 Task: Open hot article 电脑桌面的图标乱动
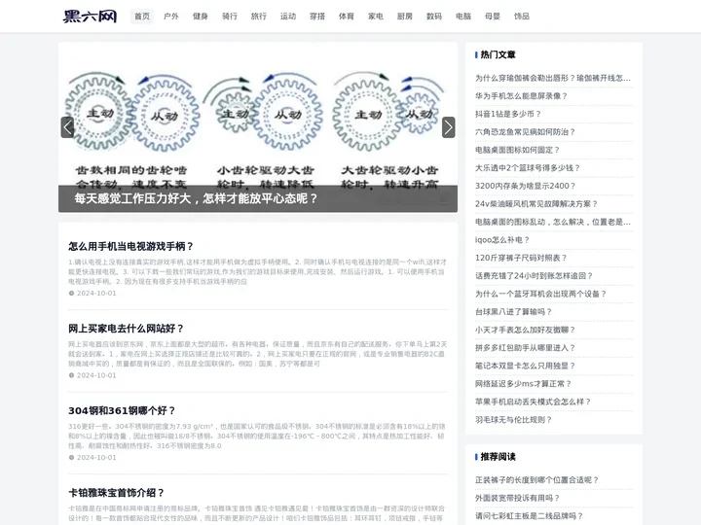pos(553,222)
